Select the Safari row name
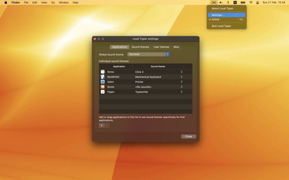 111,82
